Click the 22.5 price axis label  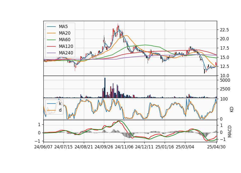pyautogui.click(x=224, y=30)
